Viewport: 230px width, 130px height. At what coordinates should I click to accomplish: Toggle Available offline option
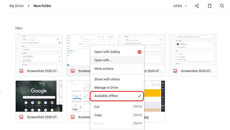[117, 96]
